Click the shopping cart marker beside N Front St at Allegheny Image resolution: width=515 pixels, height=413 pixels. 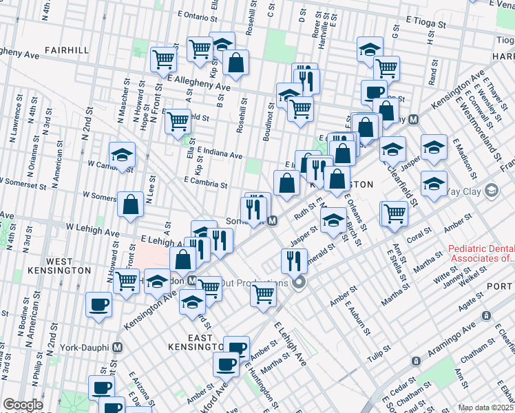click(164, 62)
